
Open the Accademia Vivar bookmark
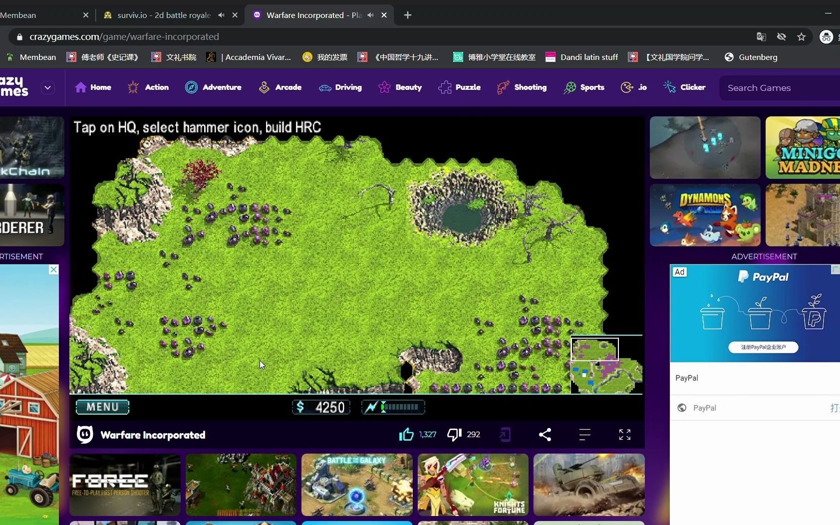(x=249, y=57)
